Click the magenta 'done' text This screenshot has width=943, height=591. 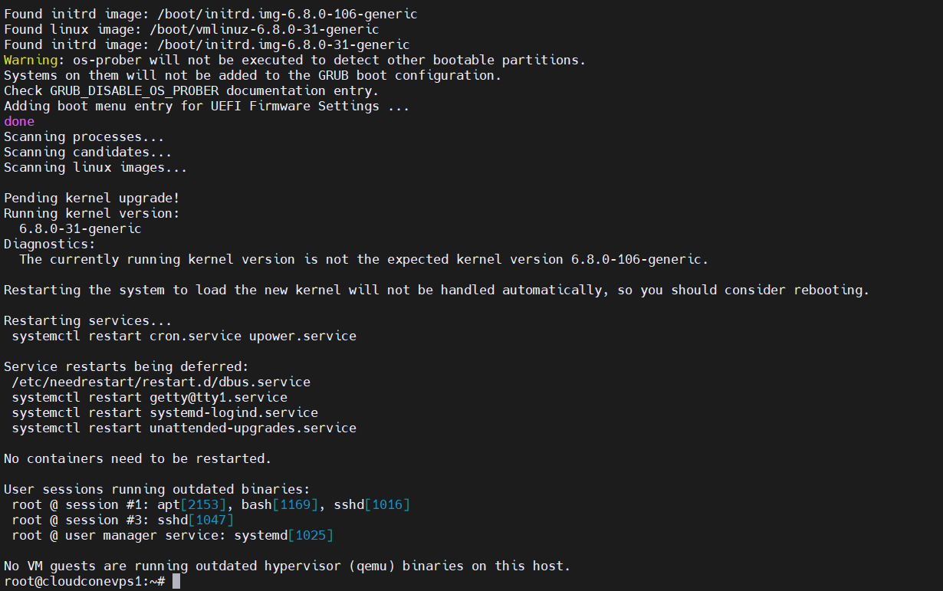[19, 121]
